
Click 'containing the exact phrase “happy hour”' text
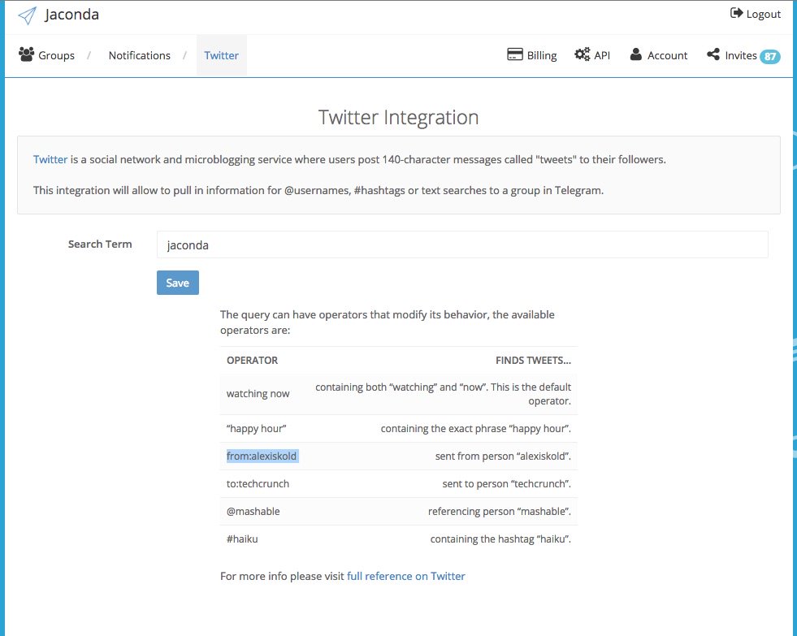pos(476,429)
